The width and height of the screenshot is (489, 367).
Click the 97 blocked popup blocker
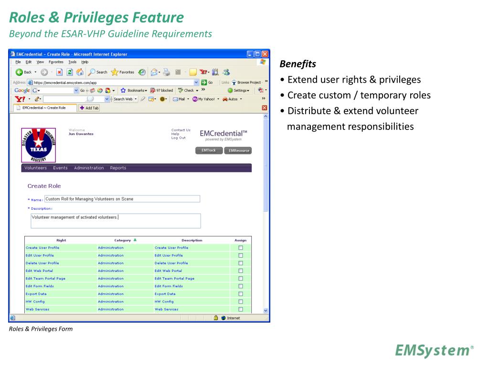point(161,90)
